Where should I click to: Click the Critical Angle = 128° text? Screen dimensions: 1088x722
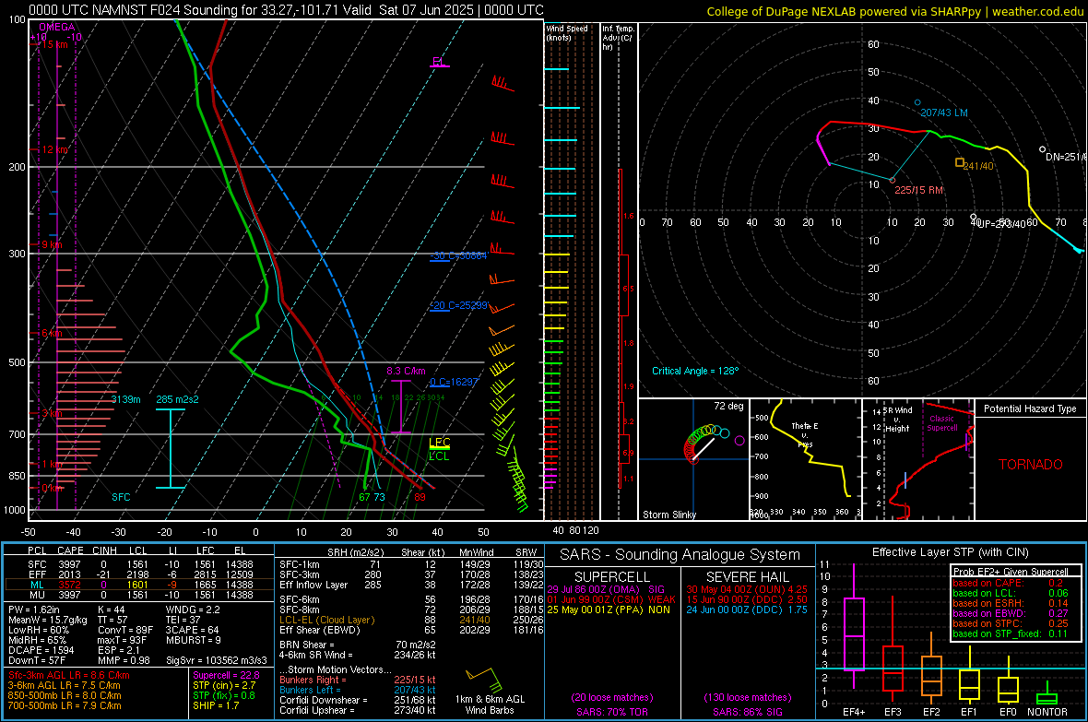(x=695, y=371)
